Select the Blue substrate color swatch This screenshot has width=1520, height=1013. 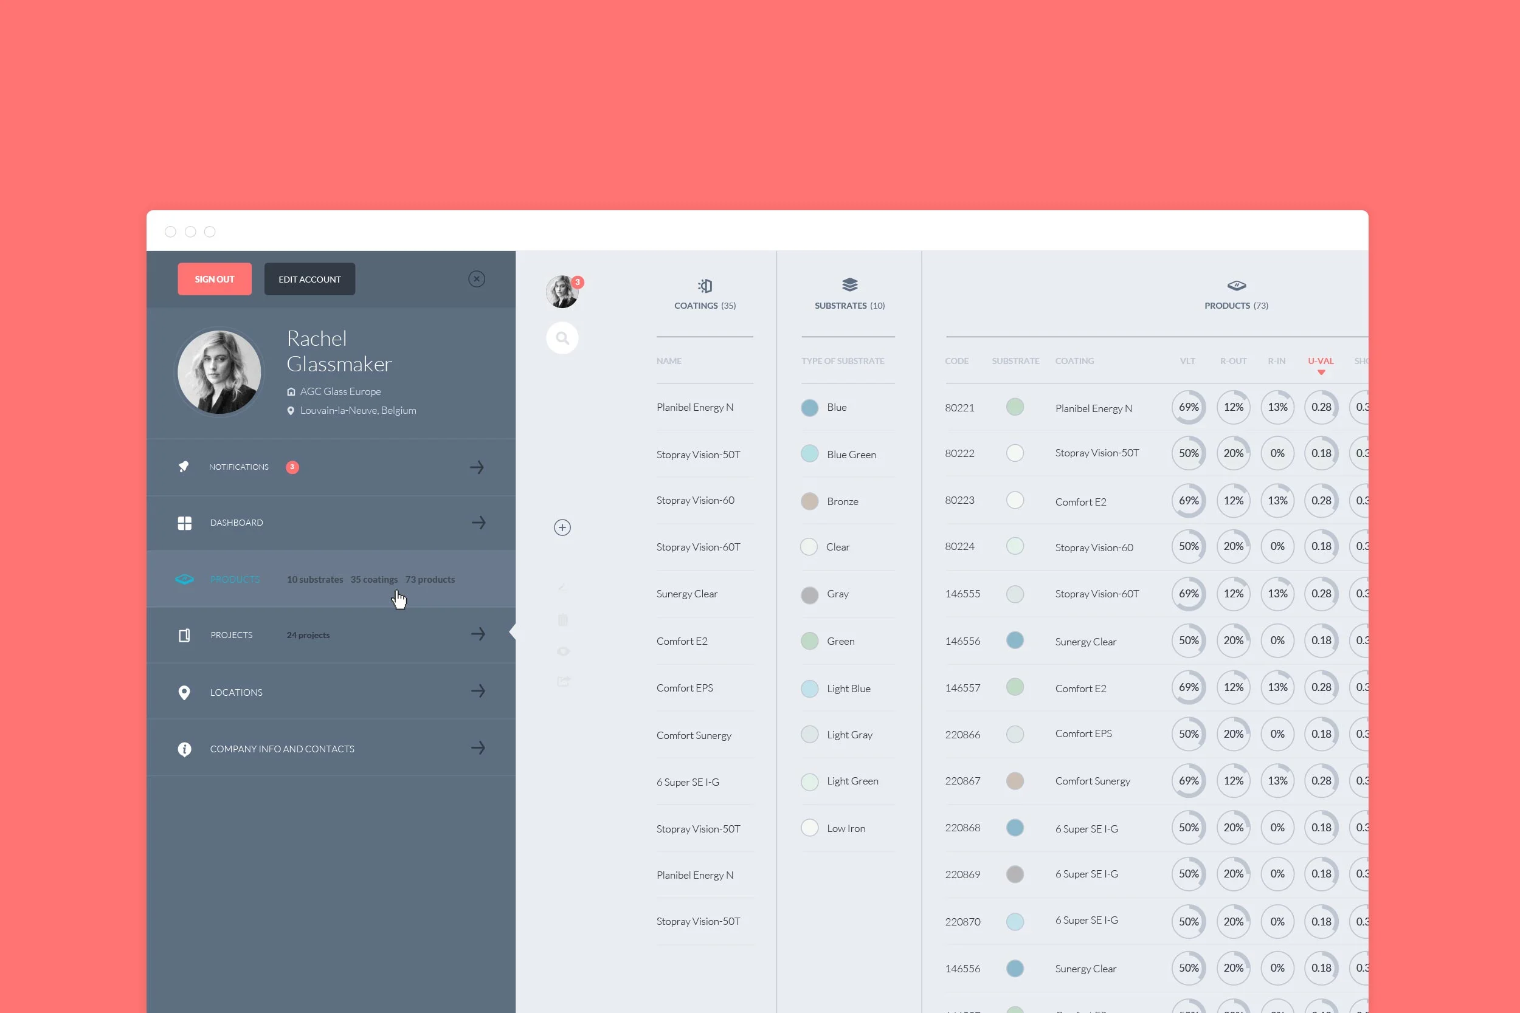tap(810, 408)
